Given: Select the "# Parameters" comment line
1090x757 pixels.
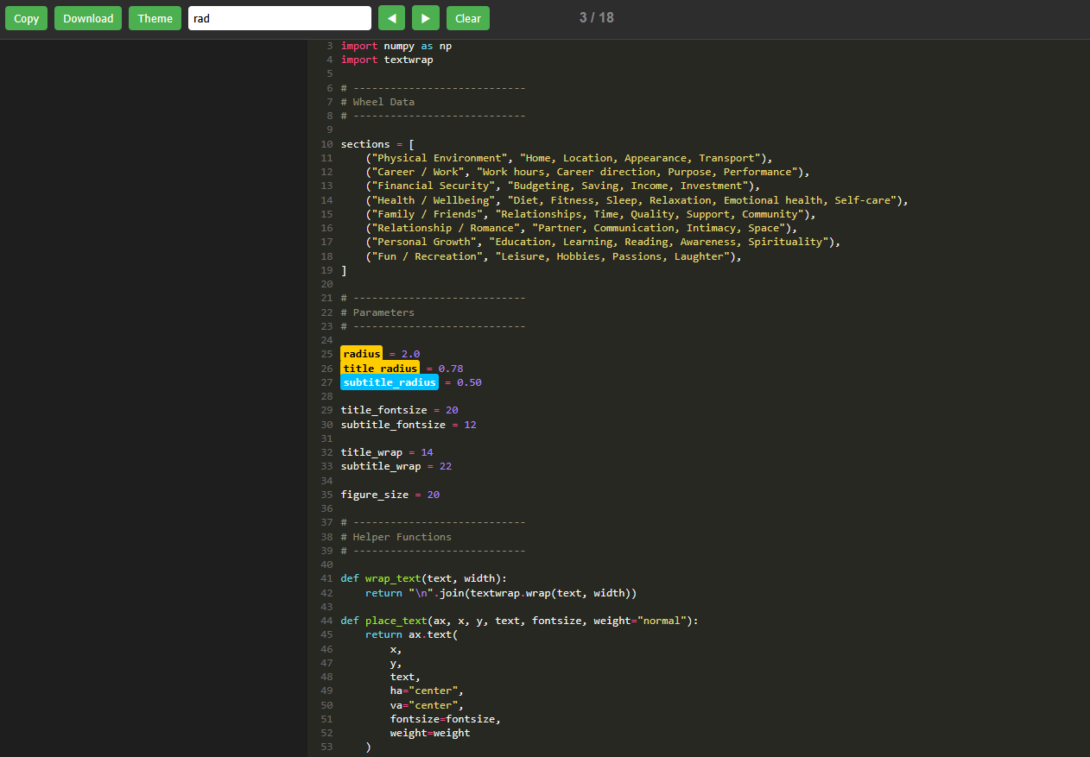Looking at the screenshot, I should [377, 312].
